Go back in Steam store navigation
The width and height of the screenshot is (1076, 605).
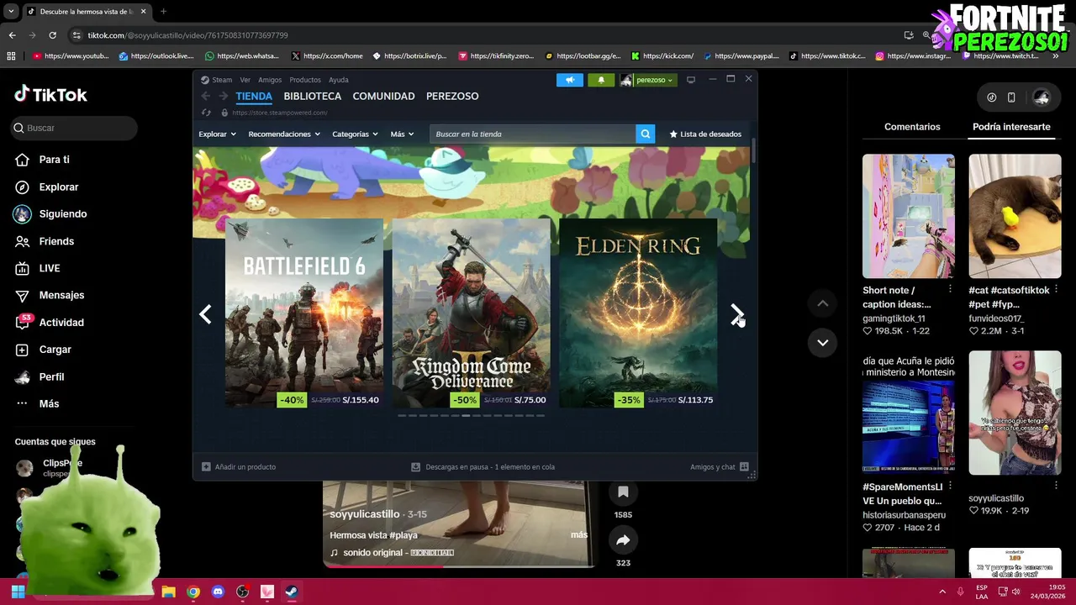206,97
